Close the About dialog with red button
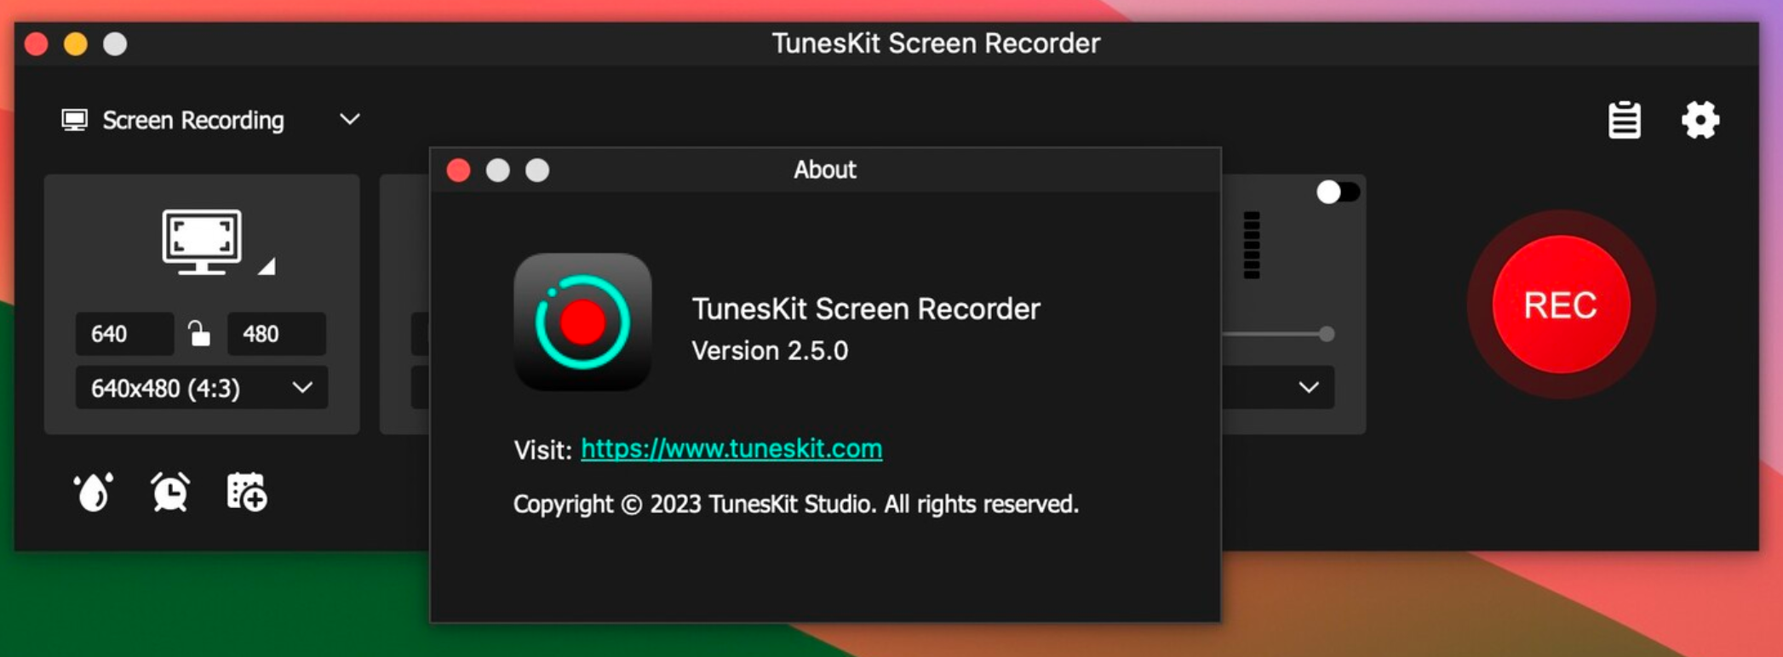 (459, 170)
